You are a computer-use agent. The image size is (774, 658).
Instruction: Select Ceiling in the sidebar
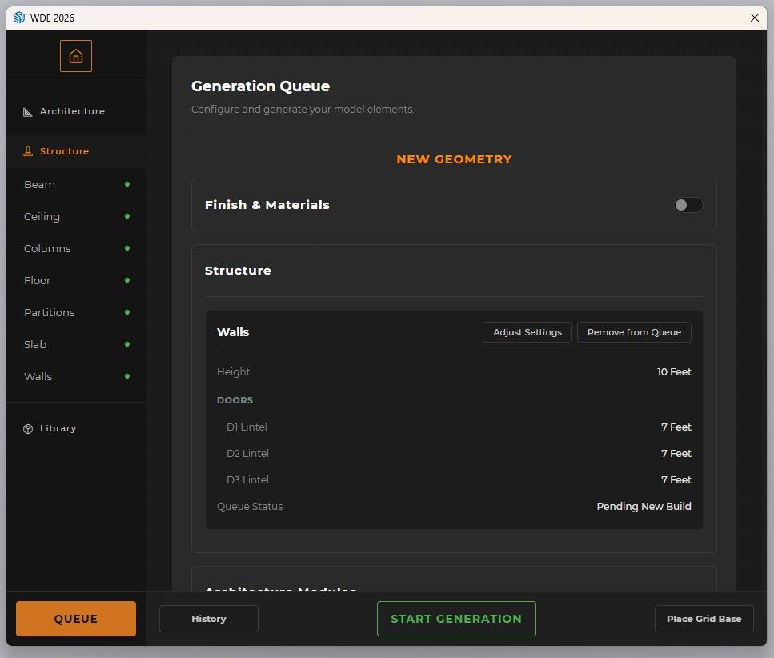(76, 216)
